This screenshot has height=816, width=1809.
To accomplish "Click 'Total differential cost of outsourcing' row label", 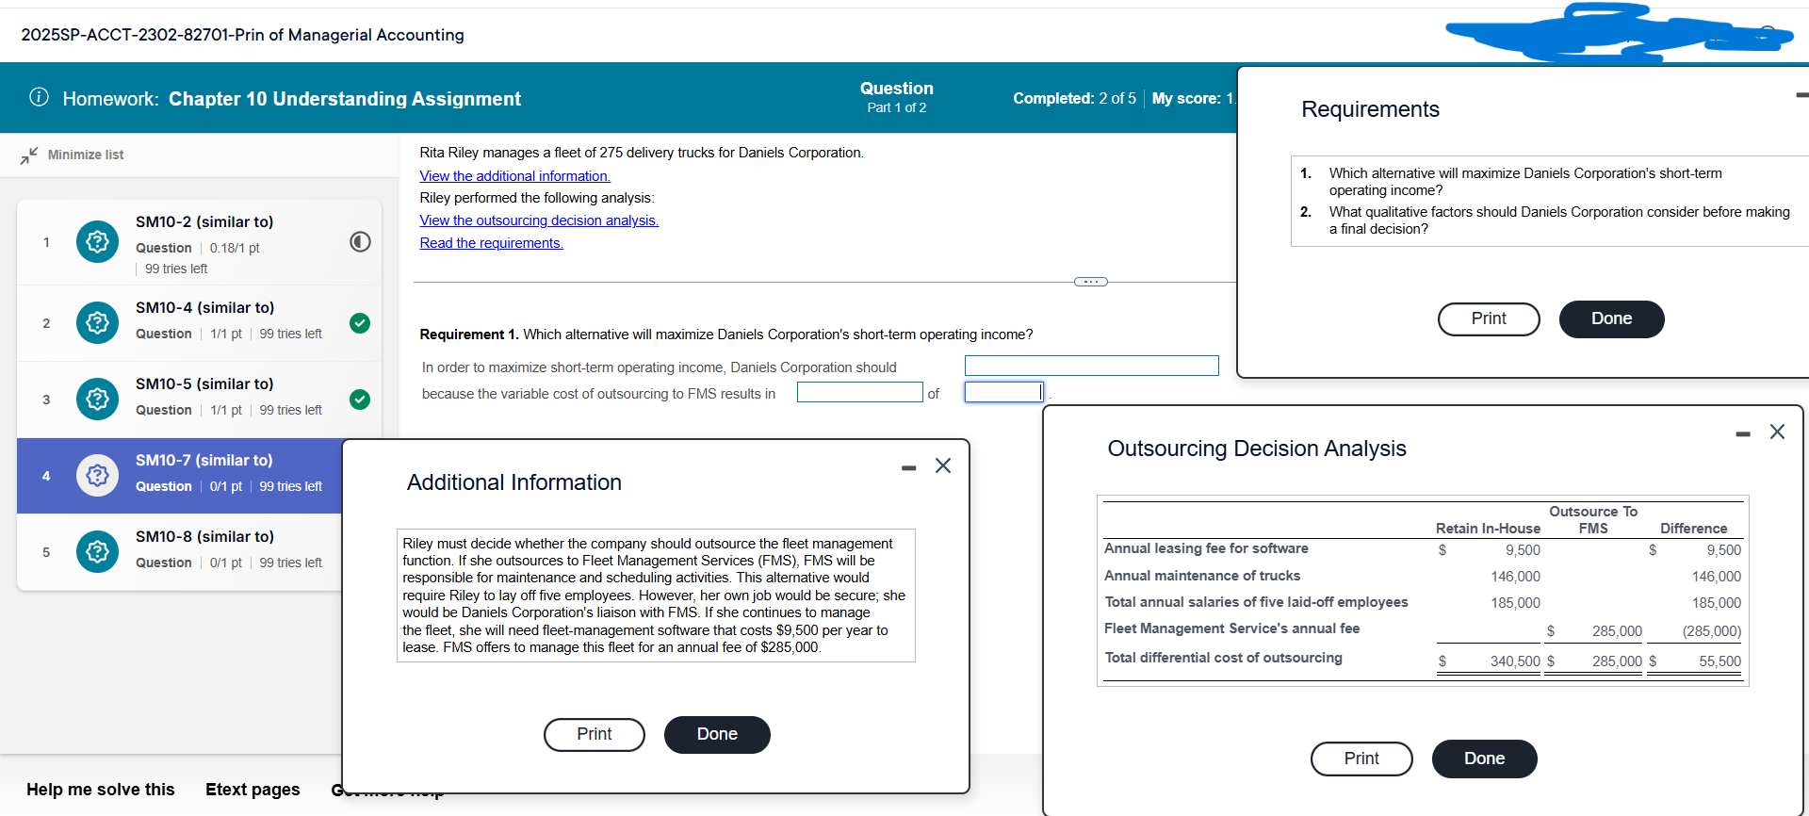I will pos(1223,658).
